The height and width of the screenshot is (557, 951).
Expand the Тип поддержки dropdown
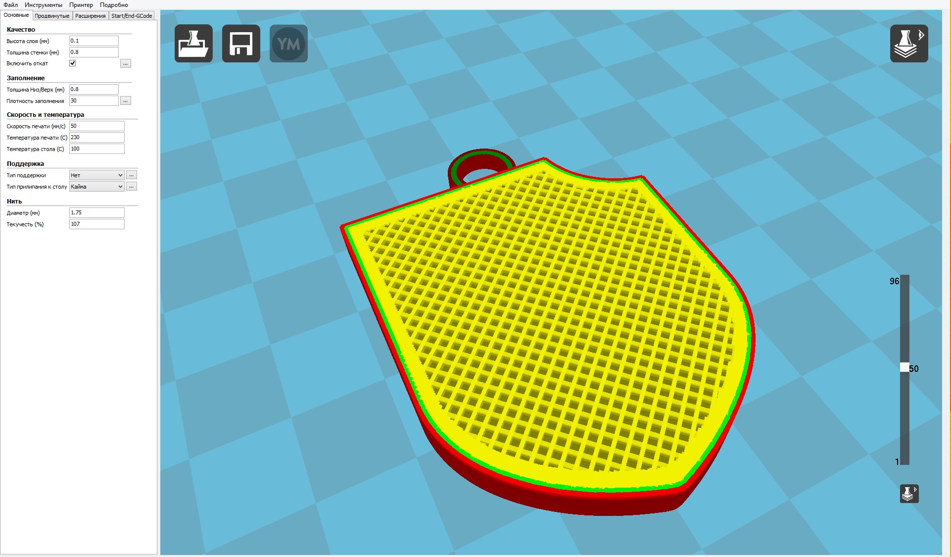pos(96,175)
